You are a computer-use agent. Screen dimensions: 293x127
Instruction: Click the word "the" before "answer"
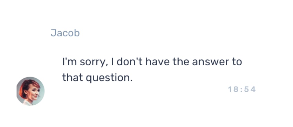point(181,62)
